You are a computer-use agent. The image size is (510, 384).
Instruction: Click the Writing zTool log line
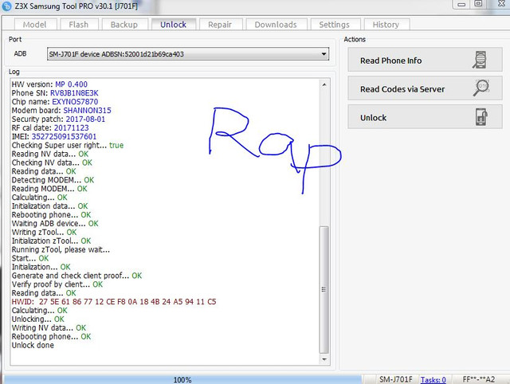pyautogui.click(x=45, y=232)
